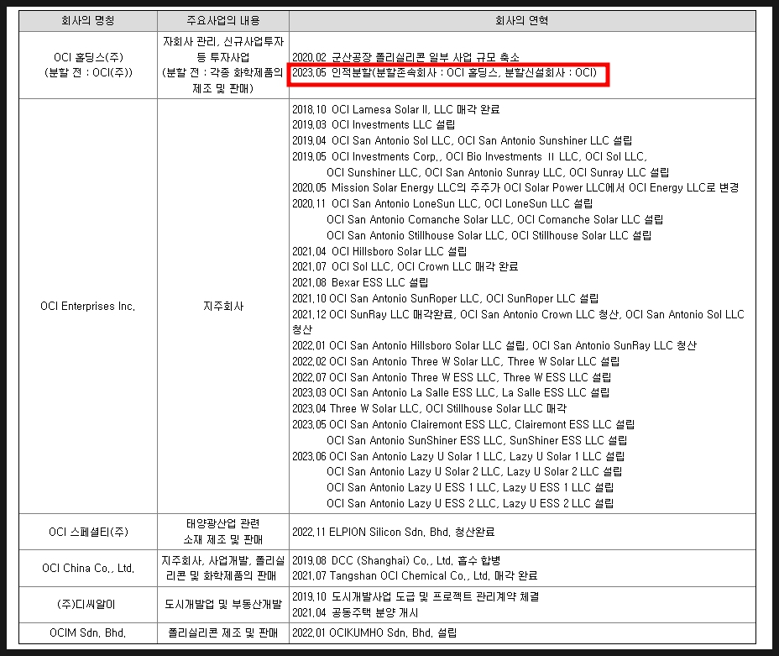Select '2022.01 OCI San Antonio Hillsboro Solar' line
This screenshot has height=656, width=779.
coord(494,345)
